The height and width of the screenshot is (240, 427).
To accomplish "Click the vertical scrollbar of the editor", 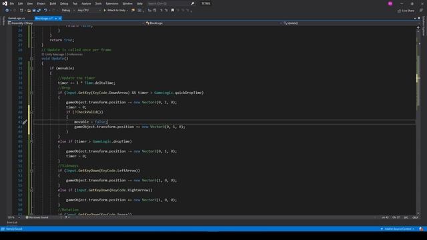I will (418, 123).
